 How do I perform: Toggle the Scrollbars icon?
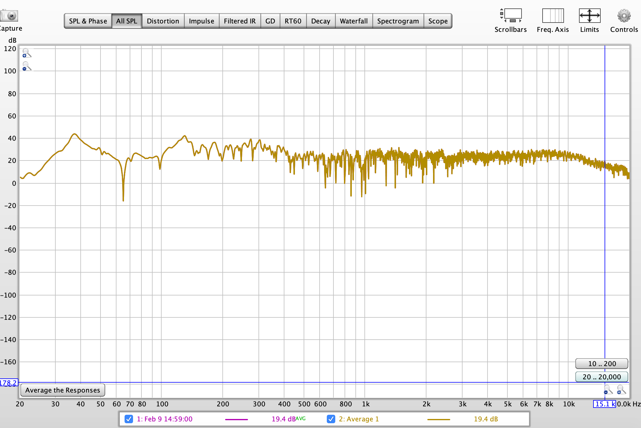511,16
